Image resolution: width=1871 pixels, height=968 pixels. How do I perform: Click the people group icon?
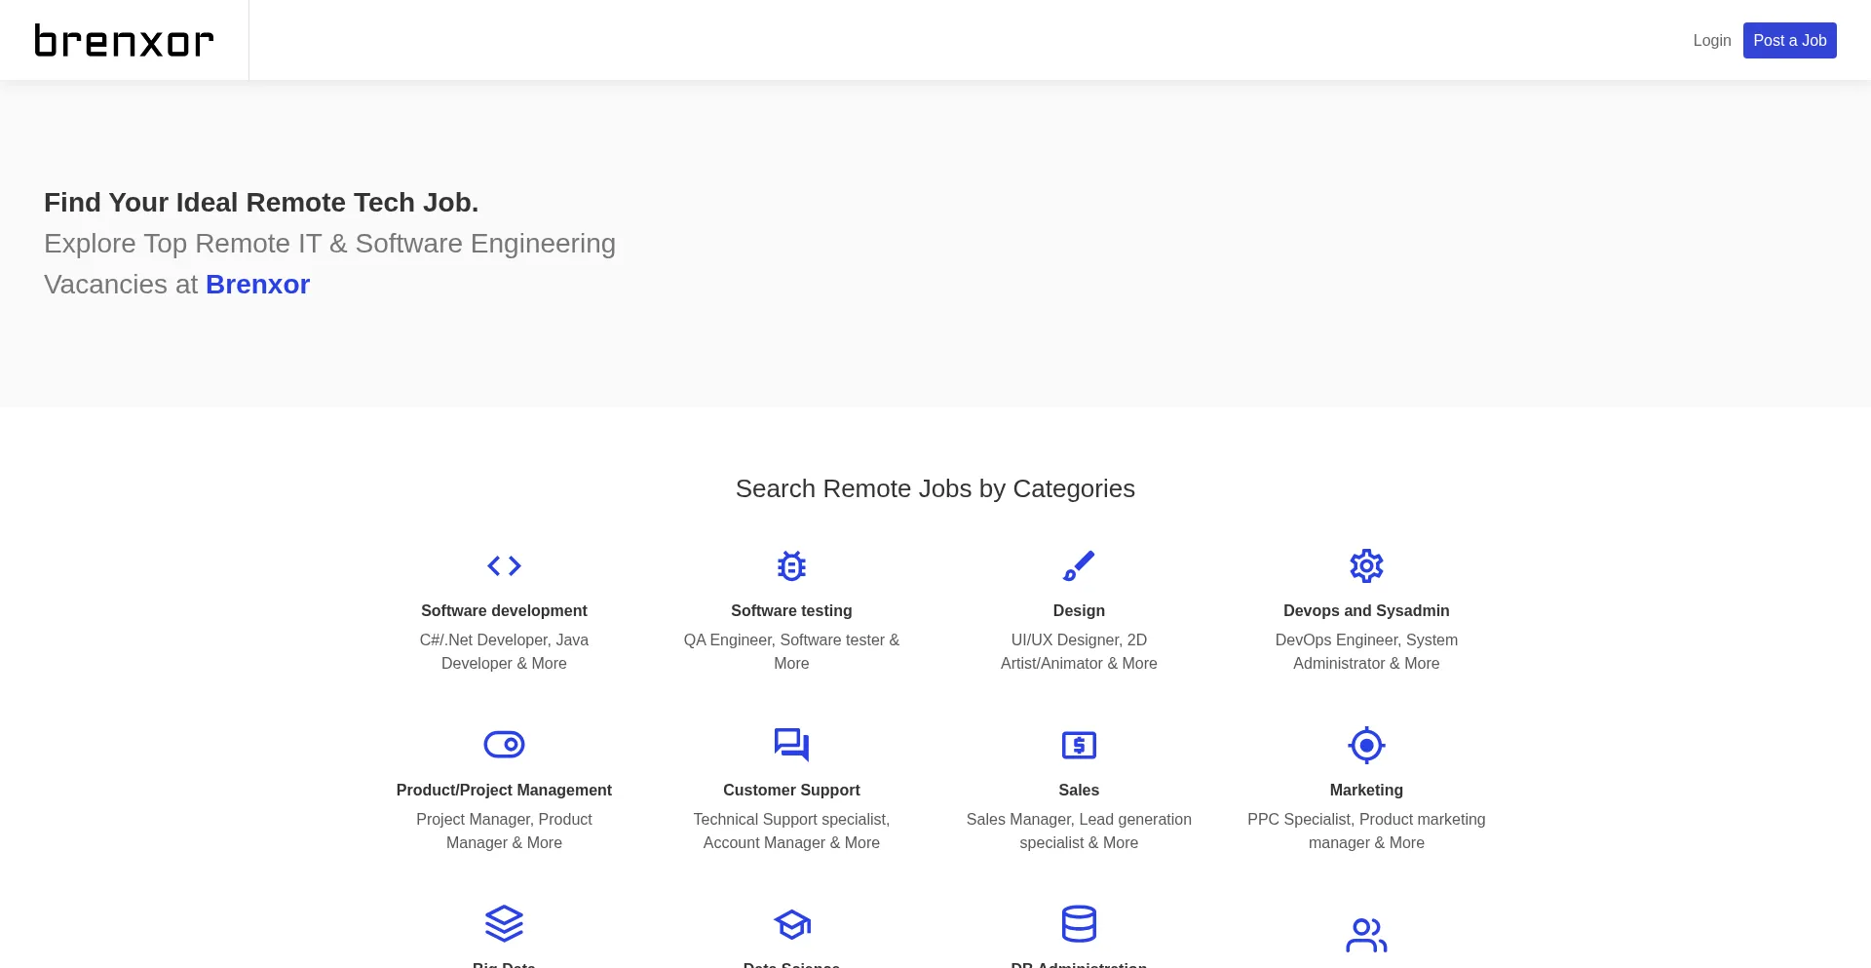click(1366, 935)
